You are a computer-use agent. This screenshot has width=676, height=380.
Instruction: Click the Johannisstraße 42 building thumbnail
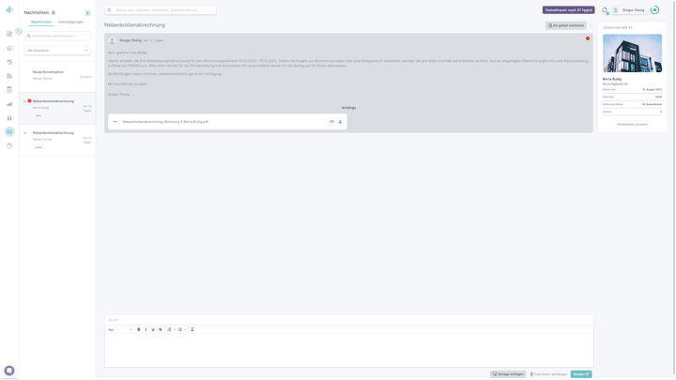pos(632,53)
